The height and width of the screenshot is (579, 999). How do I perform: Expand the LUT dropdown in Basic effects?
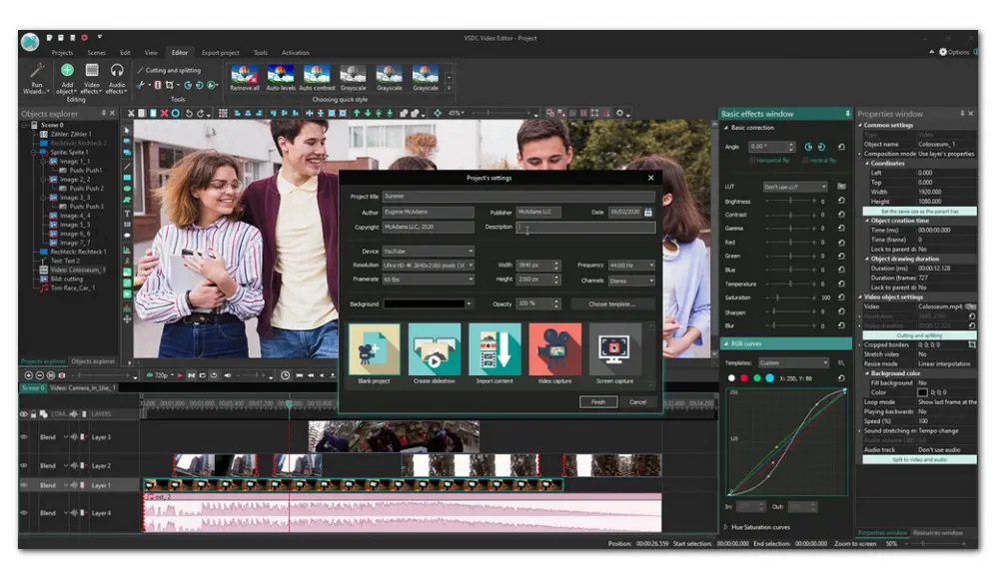click(795, 187)
